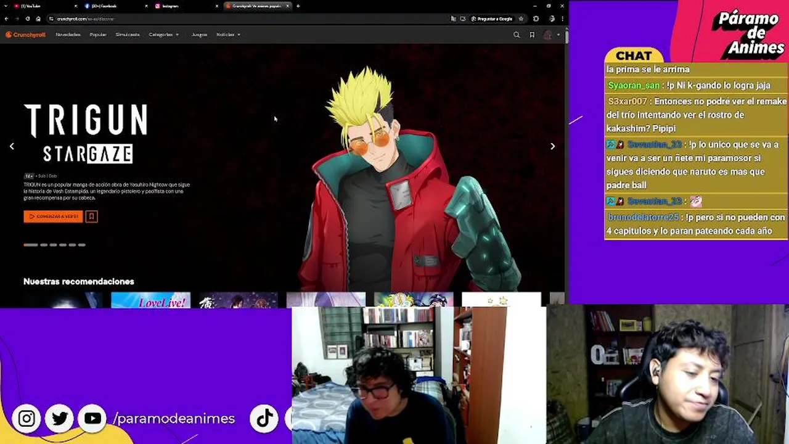Click the Crunchyroll logo

pos(25,35)
